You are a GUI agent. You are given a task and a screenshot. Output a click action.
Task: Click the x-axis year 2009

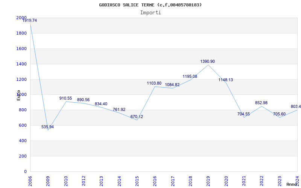48,181
